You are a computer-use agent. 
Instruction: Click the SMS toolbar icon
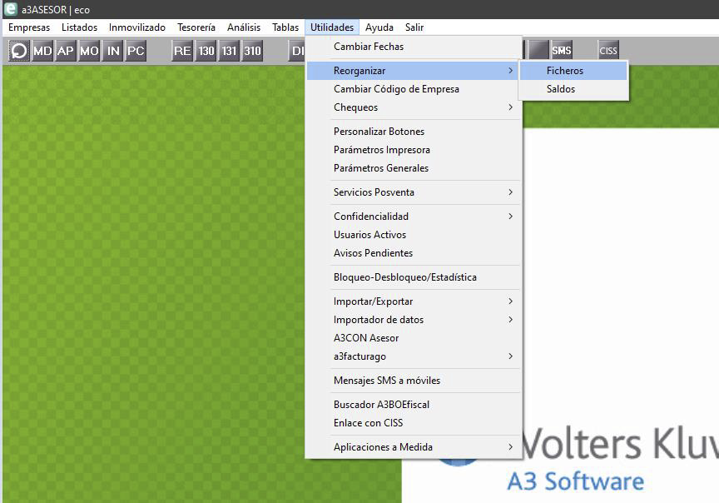pyautogui.click(x=562, y=51)
